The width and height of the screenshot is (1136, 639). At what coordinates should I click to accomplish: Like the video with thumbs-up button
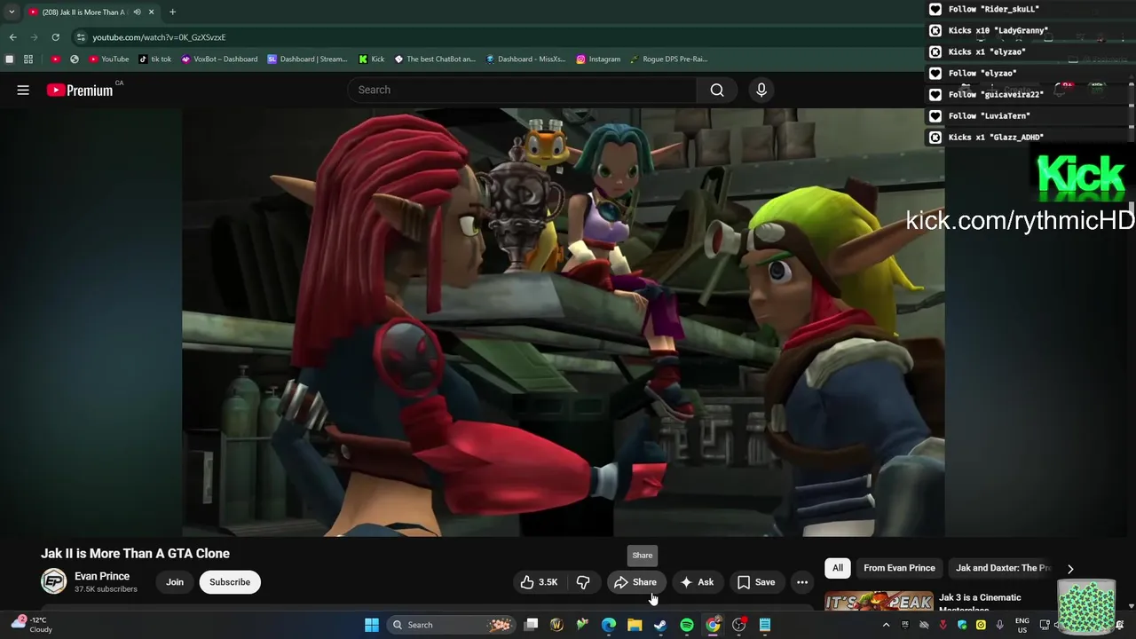[x=540, y=582]
